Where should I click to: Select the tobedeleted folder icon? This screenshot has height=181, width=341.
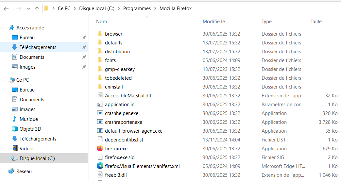click(x=100, y=78)
